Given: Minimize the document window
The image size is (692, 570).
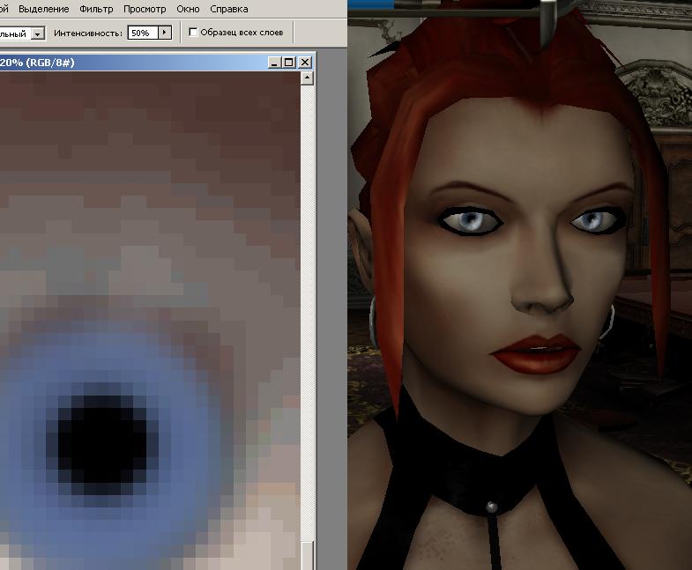Looking at the screenshot, I should coord(274,63).
